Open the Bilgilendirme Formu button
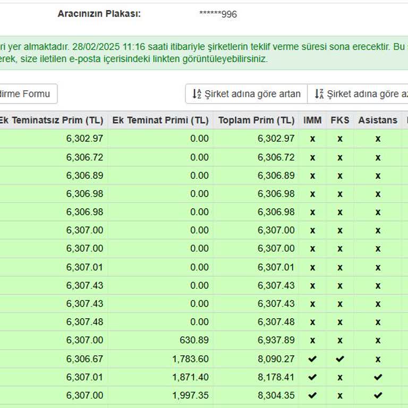Viewport: 408px width, 408px height. pos(27,94)
